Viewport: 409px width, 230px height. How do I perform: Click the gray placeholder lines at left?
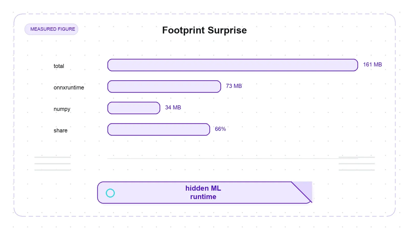coord(52,164)
